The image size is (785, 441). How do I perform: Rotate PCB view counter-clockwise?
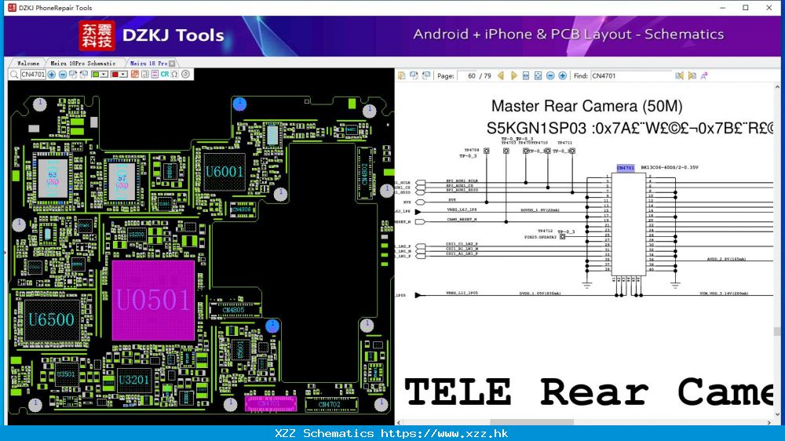tap(84, 75)
